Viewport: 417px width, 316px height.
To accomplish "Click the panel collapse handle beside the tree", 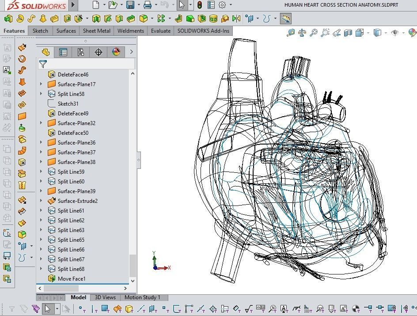I will point(139,160).
